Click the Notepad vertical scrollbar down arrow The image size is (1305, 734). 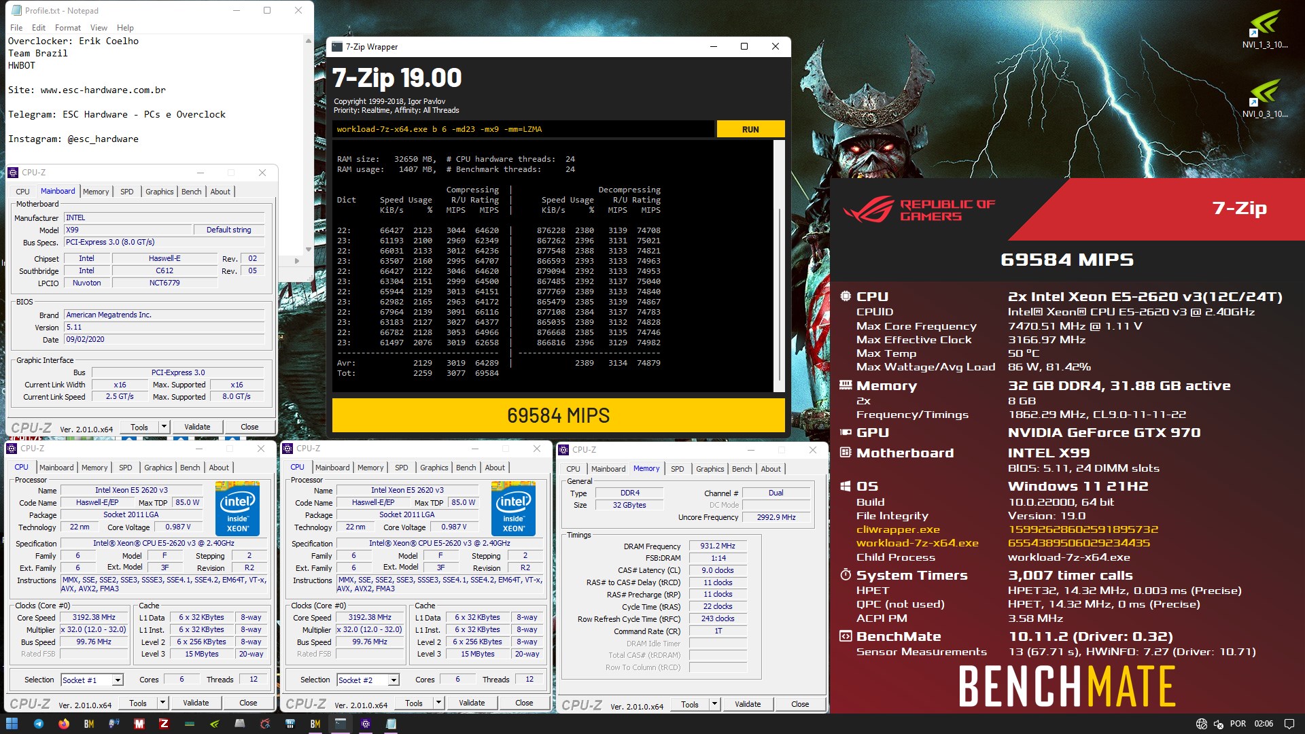(x=308, y=249)
